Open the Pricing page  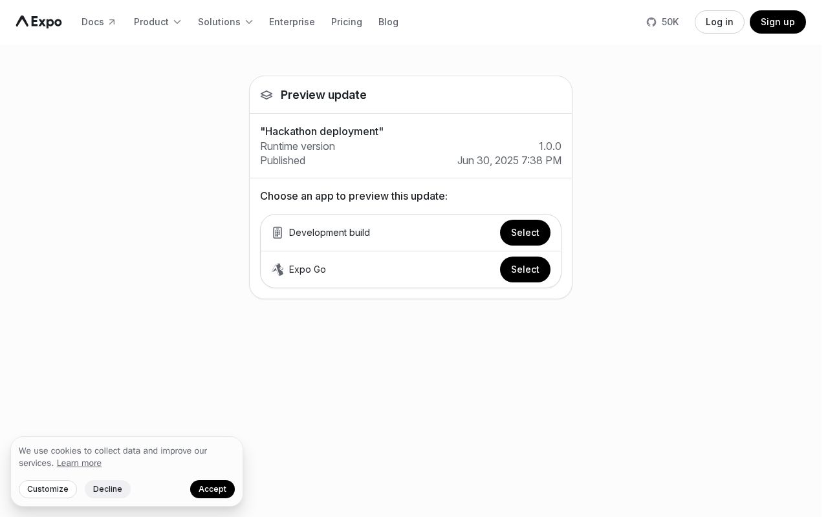click(347, 22)
